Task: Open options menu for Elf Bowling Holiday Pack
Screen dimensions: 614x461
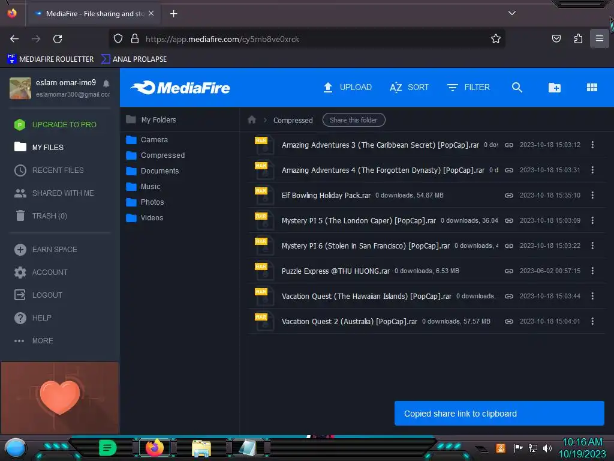Action: [592, 195]
